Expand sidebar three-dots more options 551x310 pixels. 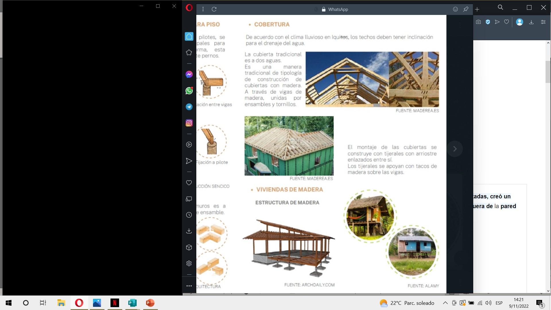pos(189,286)
